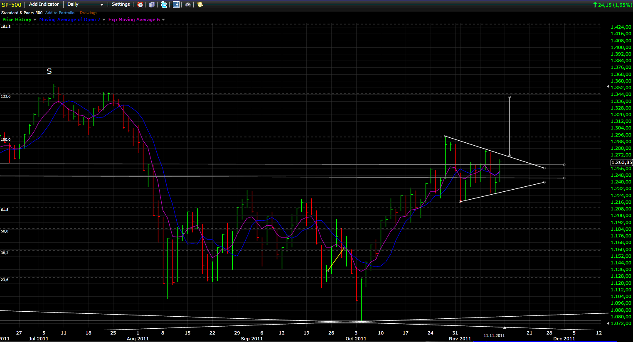Take chart snapshot with camera icon
The width and height of the screenshot is (633, 342).
188,5
